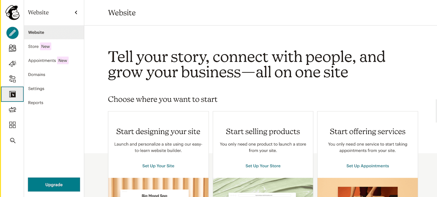Click the Upgrade button
This screenshot has height=197, width=437.
[54, 185]
